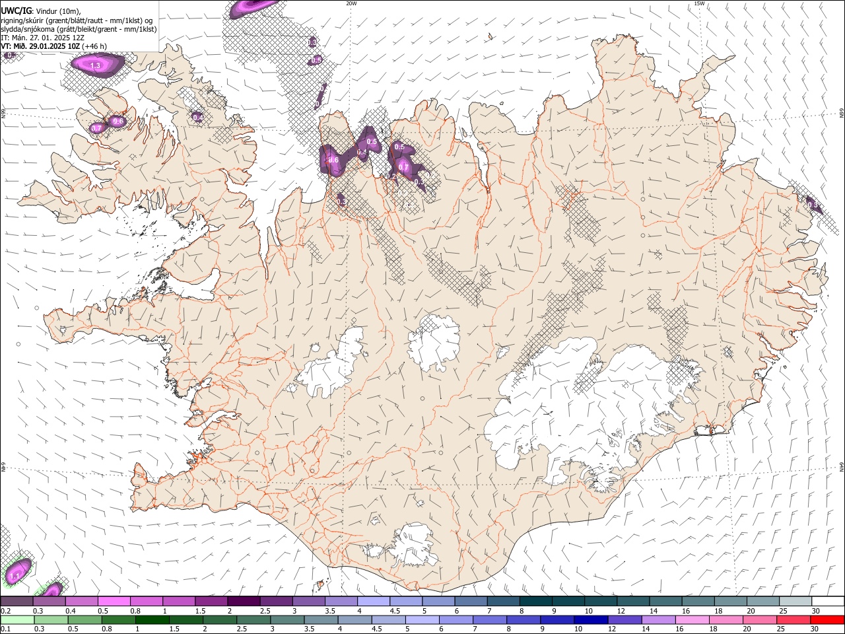Click the 15W longitude label
This screenshot has width=845, height=634.
coord(699,3)
